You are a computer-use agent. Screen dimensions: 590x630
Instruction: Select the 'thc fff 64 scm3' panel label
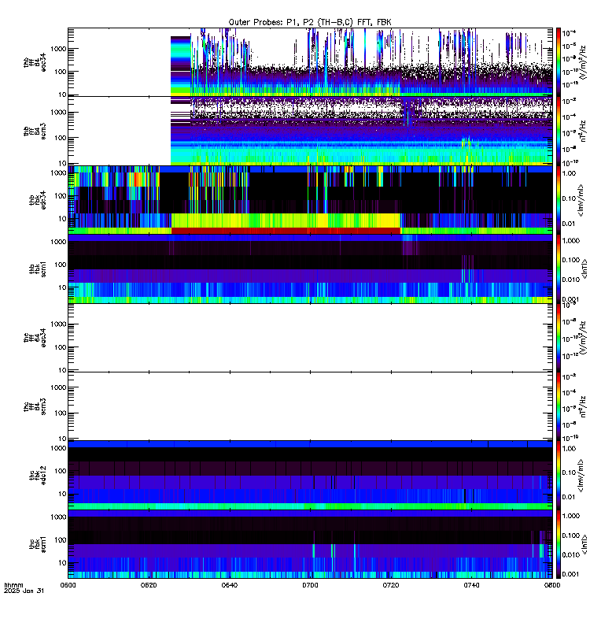(x=35, y=406)
